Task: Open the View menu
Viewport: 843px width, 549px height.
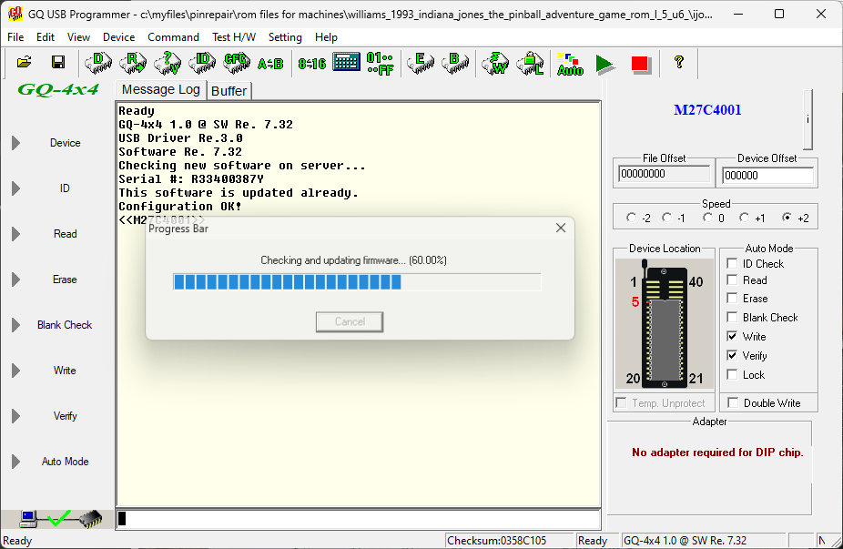Action: pos(78,37)
